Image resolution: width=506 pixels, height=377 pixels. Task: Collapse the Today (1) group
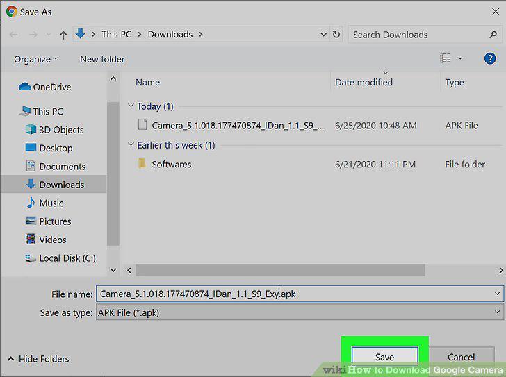point(131,106)
